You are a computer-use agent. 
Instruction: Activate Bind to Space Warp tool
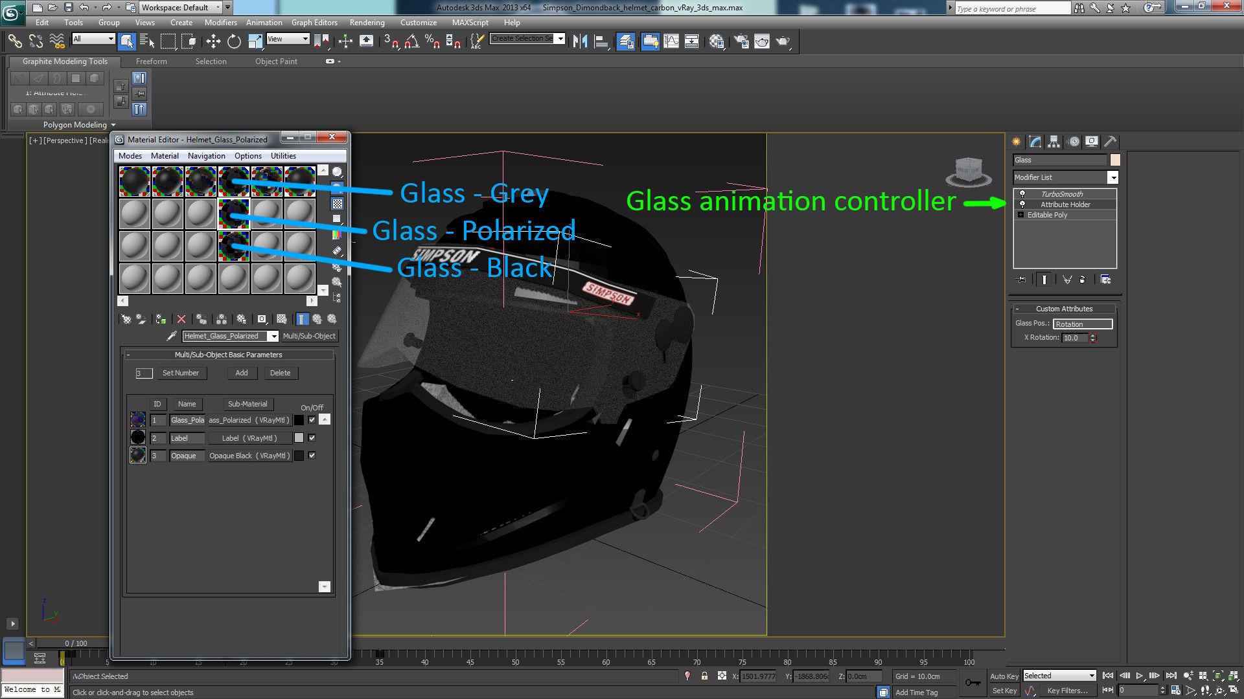point(57,41)
